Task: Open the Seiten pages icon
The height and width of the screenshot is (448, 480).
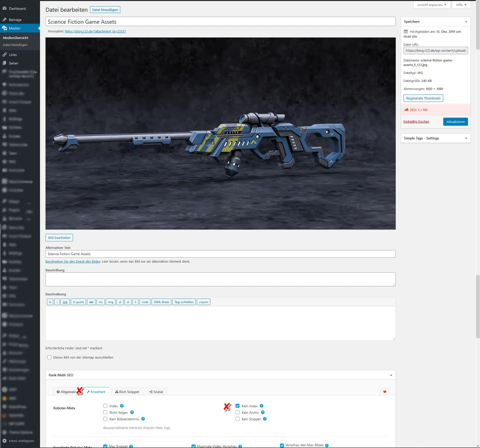Action: pyautogui.click(x=4, y=63)
